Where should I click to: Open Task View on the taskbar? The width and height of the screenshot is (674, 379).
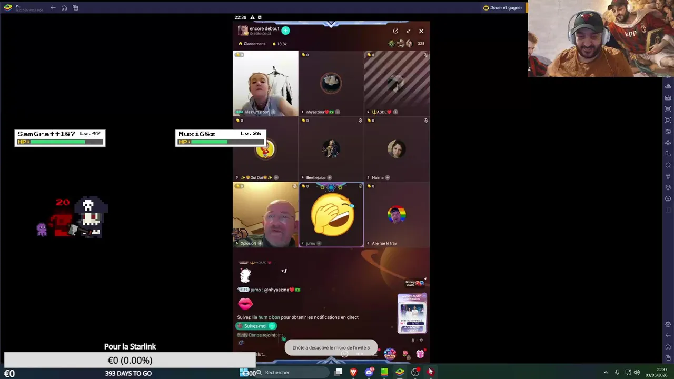click(339, 372)
